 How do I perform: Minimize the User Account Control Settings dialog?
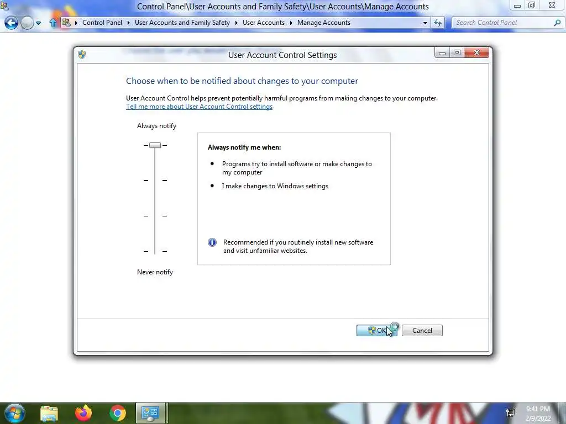coord(442,53)
